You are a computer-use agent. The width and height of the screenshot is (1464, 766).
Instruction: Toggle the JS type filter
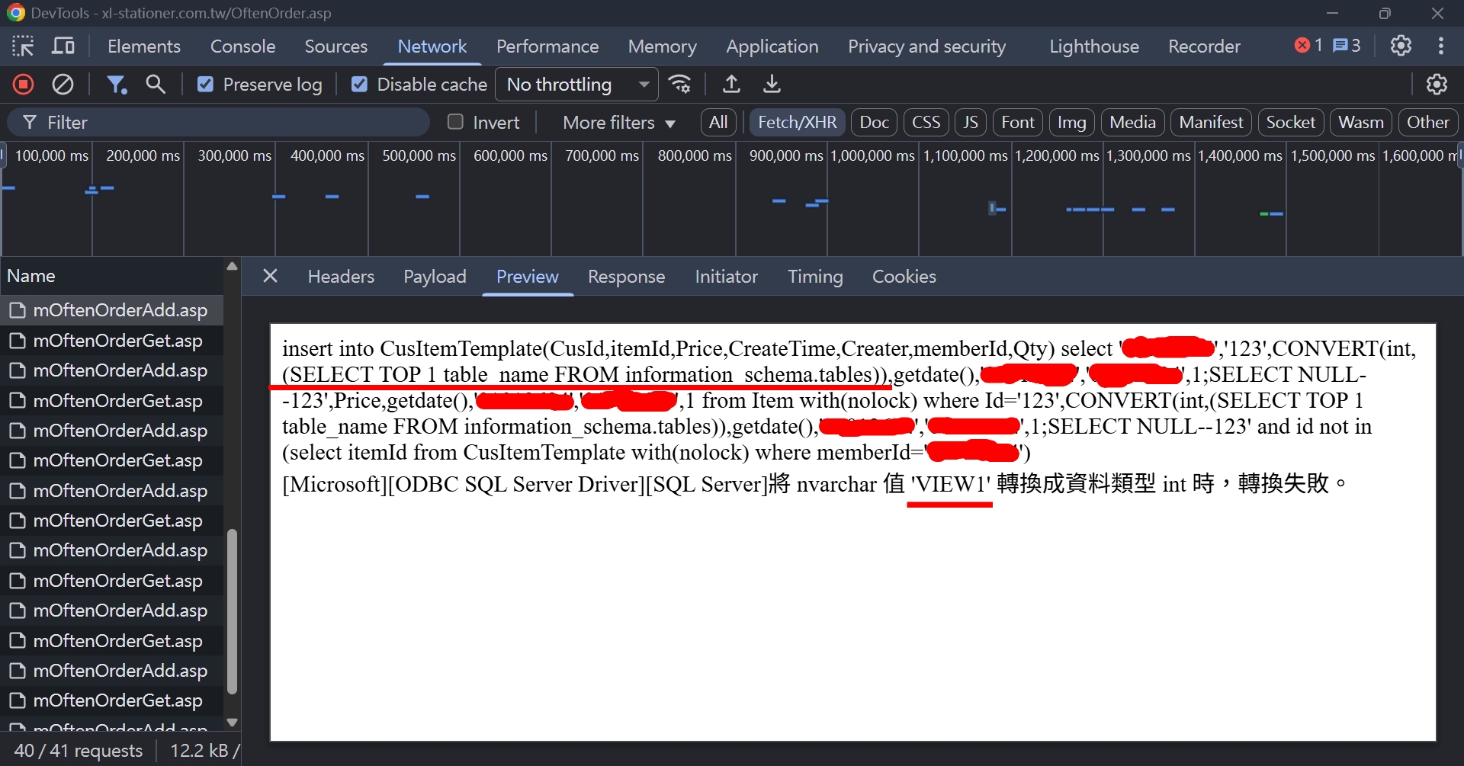(970, 122)
